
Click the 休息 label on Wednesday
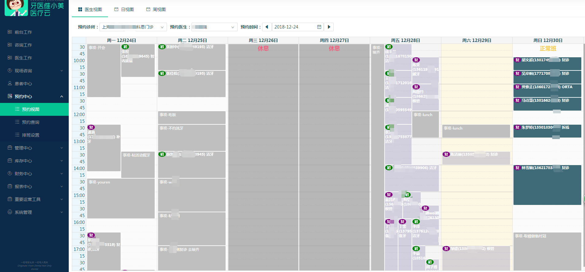point(263,48)
